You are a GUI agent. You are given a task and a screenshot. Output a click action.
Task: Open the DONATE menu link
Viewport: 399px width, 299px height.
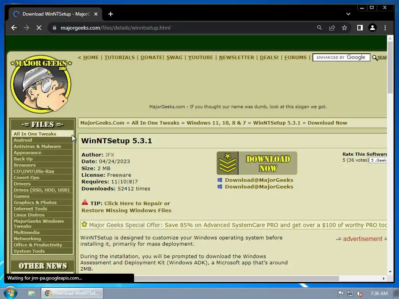tap(151, 58)
